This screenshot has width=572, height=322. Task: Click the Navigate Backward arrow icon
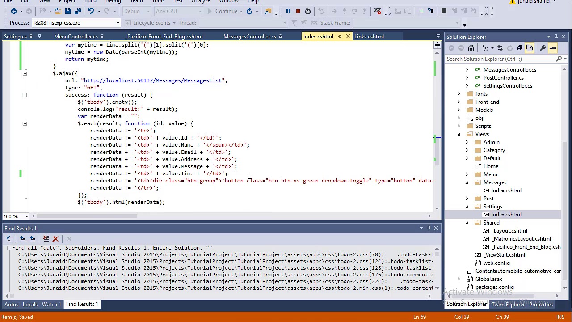14,11
